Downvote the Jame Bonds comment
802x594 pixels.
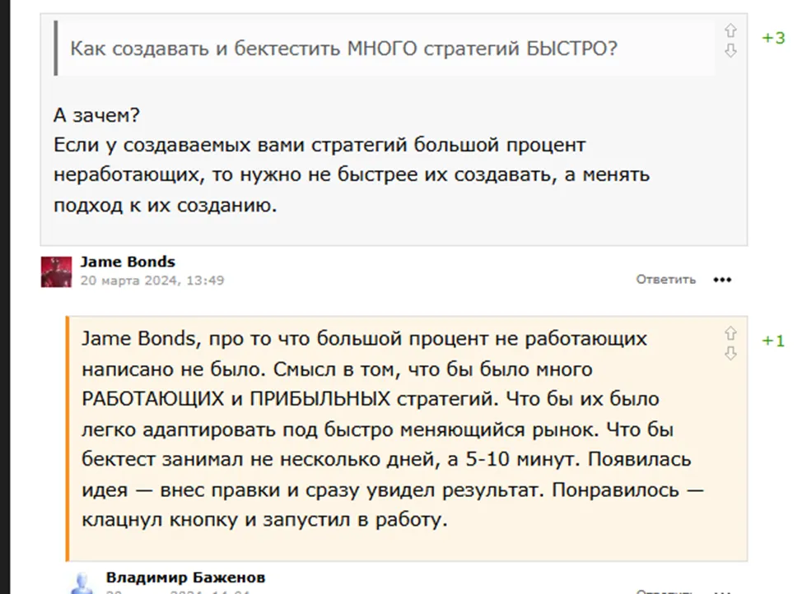pos(730,51)
